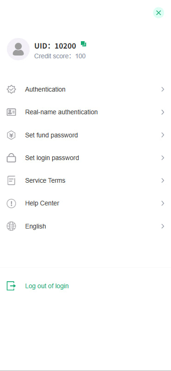Click the Set fund password yen icon

[x=12, y=136]
